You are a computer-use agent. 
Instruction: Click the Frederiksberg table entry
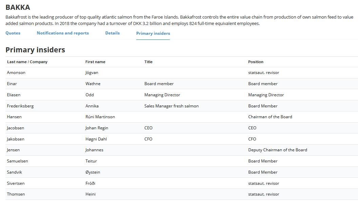(20, 106)
